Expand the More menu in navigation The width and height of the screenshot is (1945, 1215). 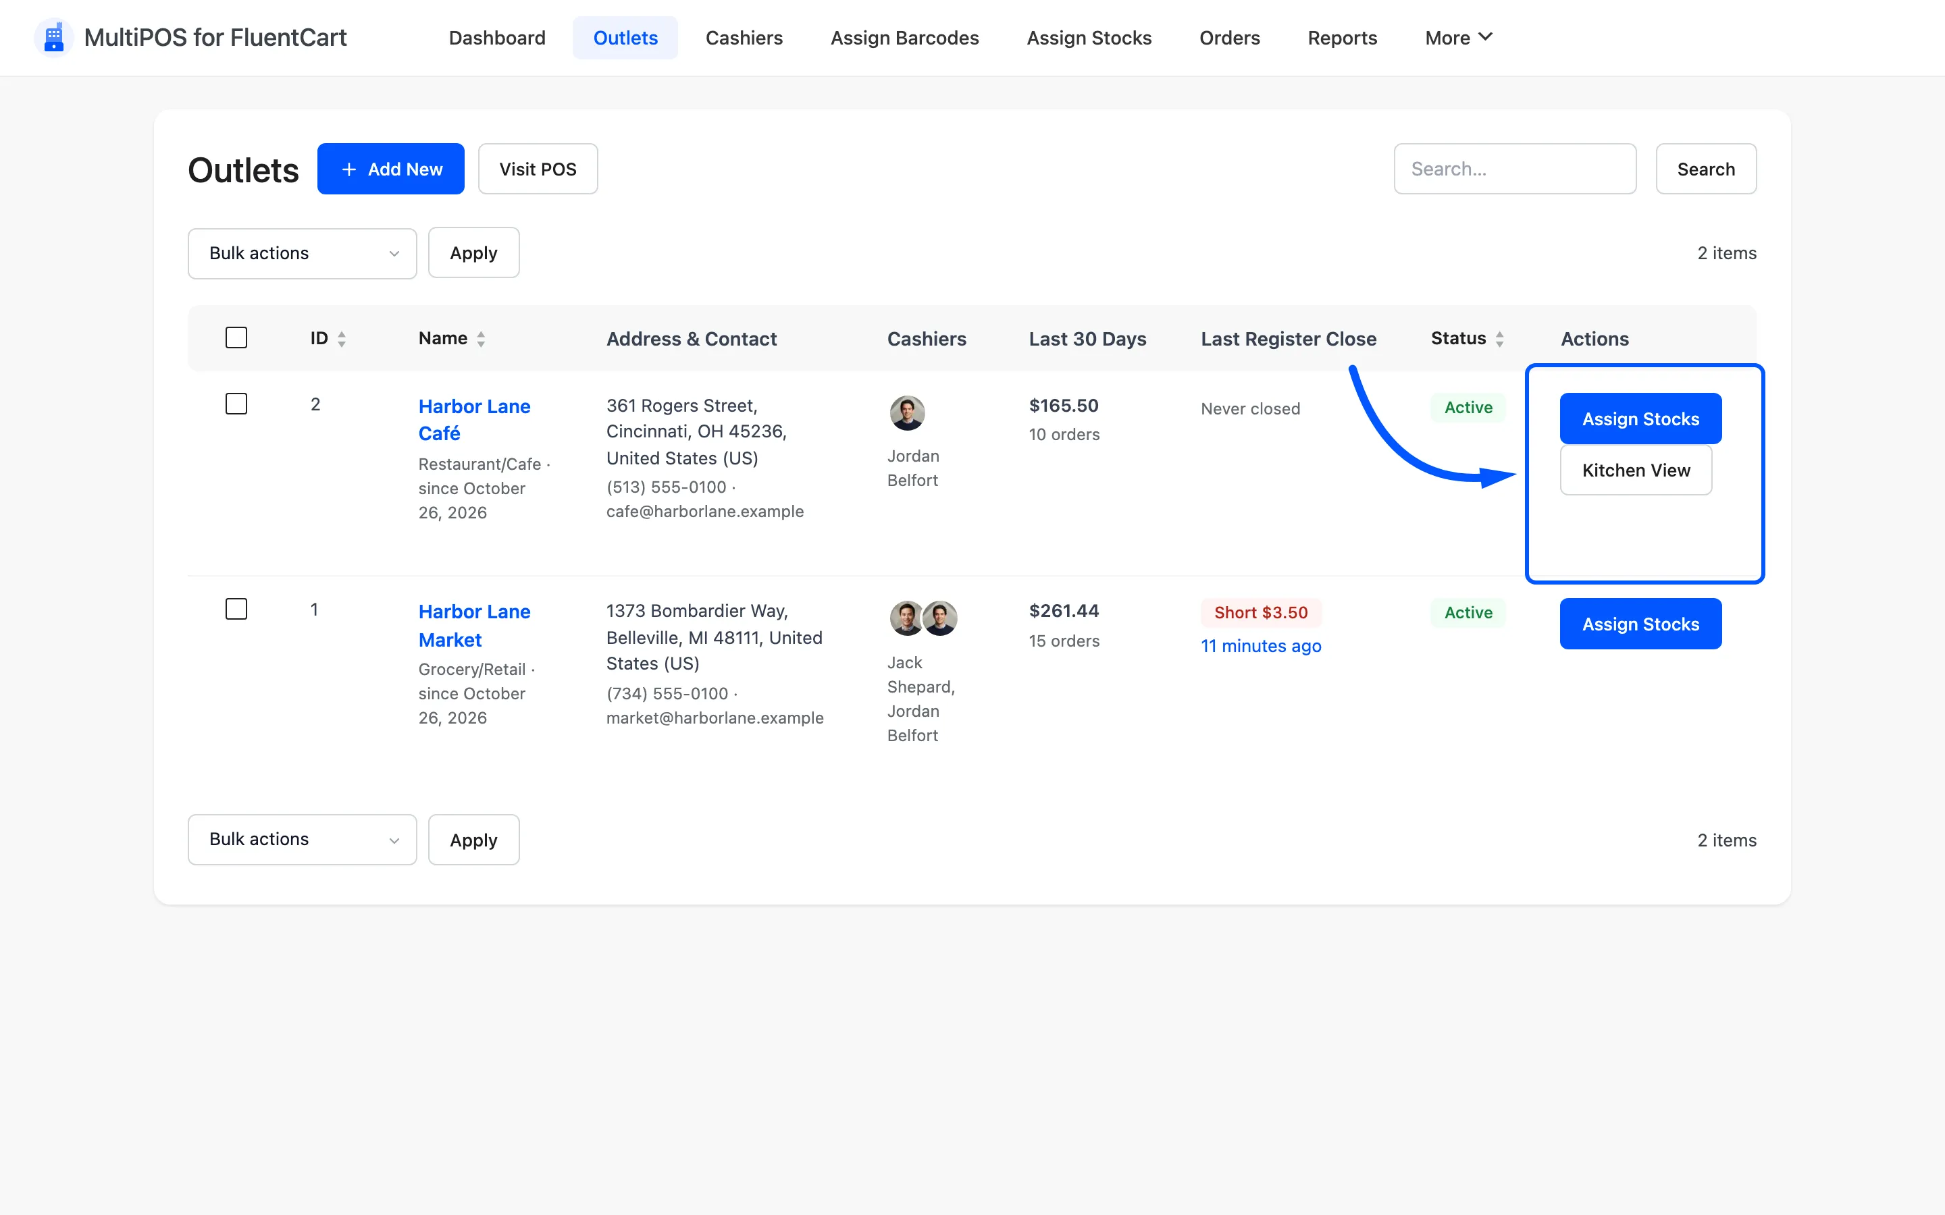[x=1458, y=38]
